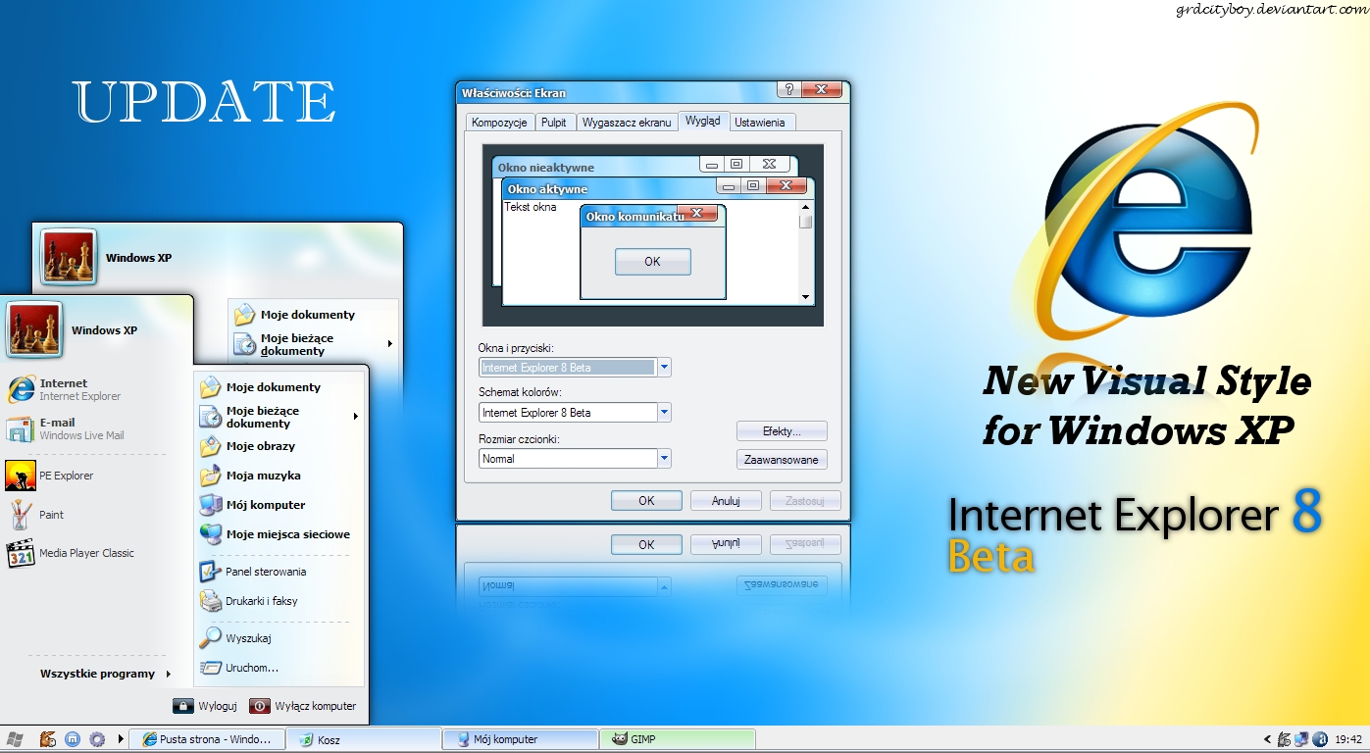Click the Efekty... button
Viewport: 1370px width, 753px height.
[x=782, y=431]
